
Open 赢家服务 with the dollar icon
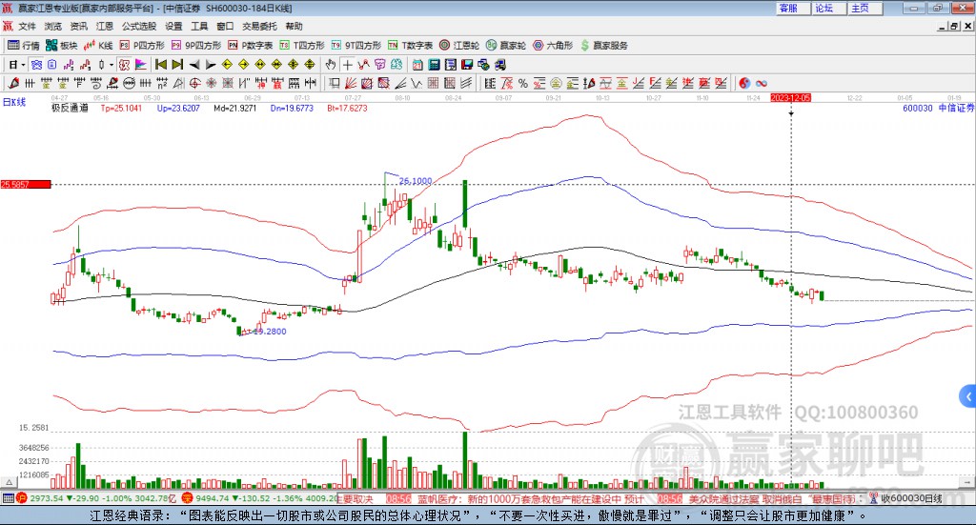tap(604, 46)
